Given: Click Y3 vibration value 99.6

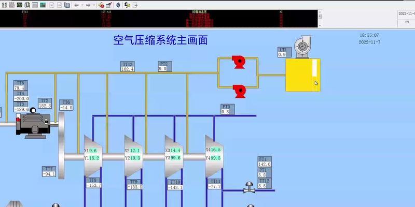Looking at the screenshot, I should click(x=175, y=158).
